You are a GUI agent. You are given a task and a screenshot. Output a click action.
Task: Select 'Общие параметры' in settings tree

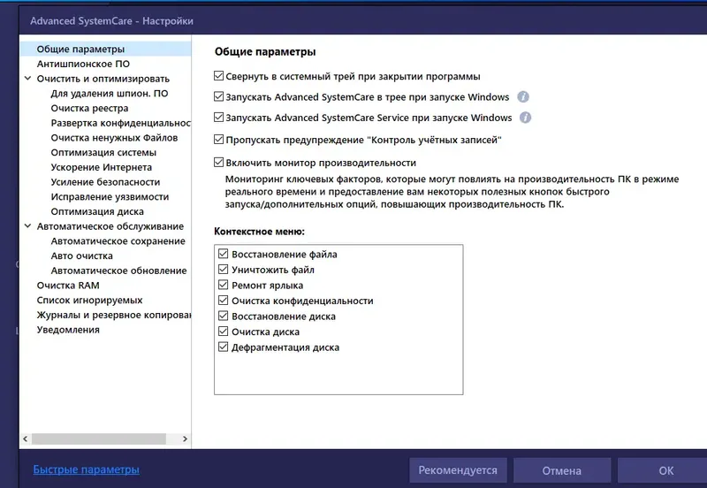point(80,50)
